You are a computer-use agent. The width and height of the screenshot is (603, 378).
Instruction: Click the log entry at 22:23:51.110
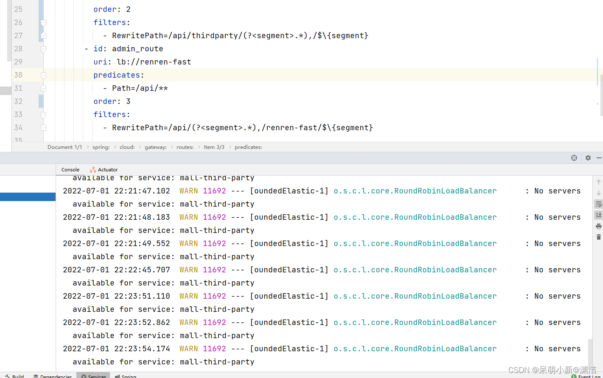(x=322, y=296)
